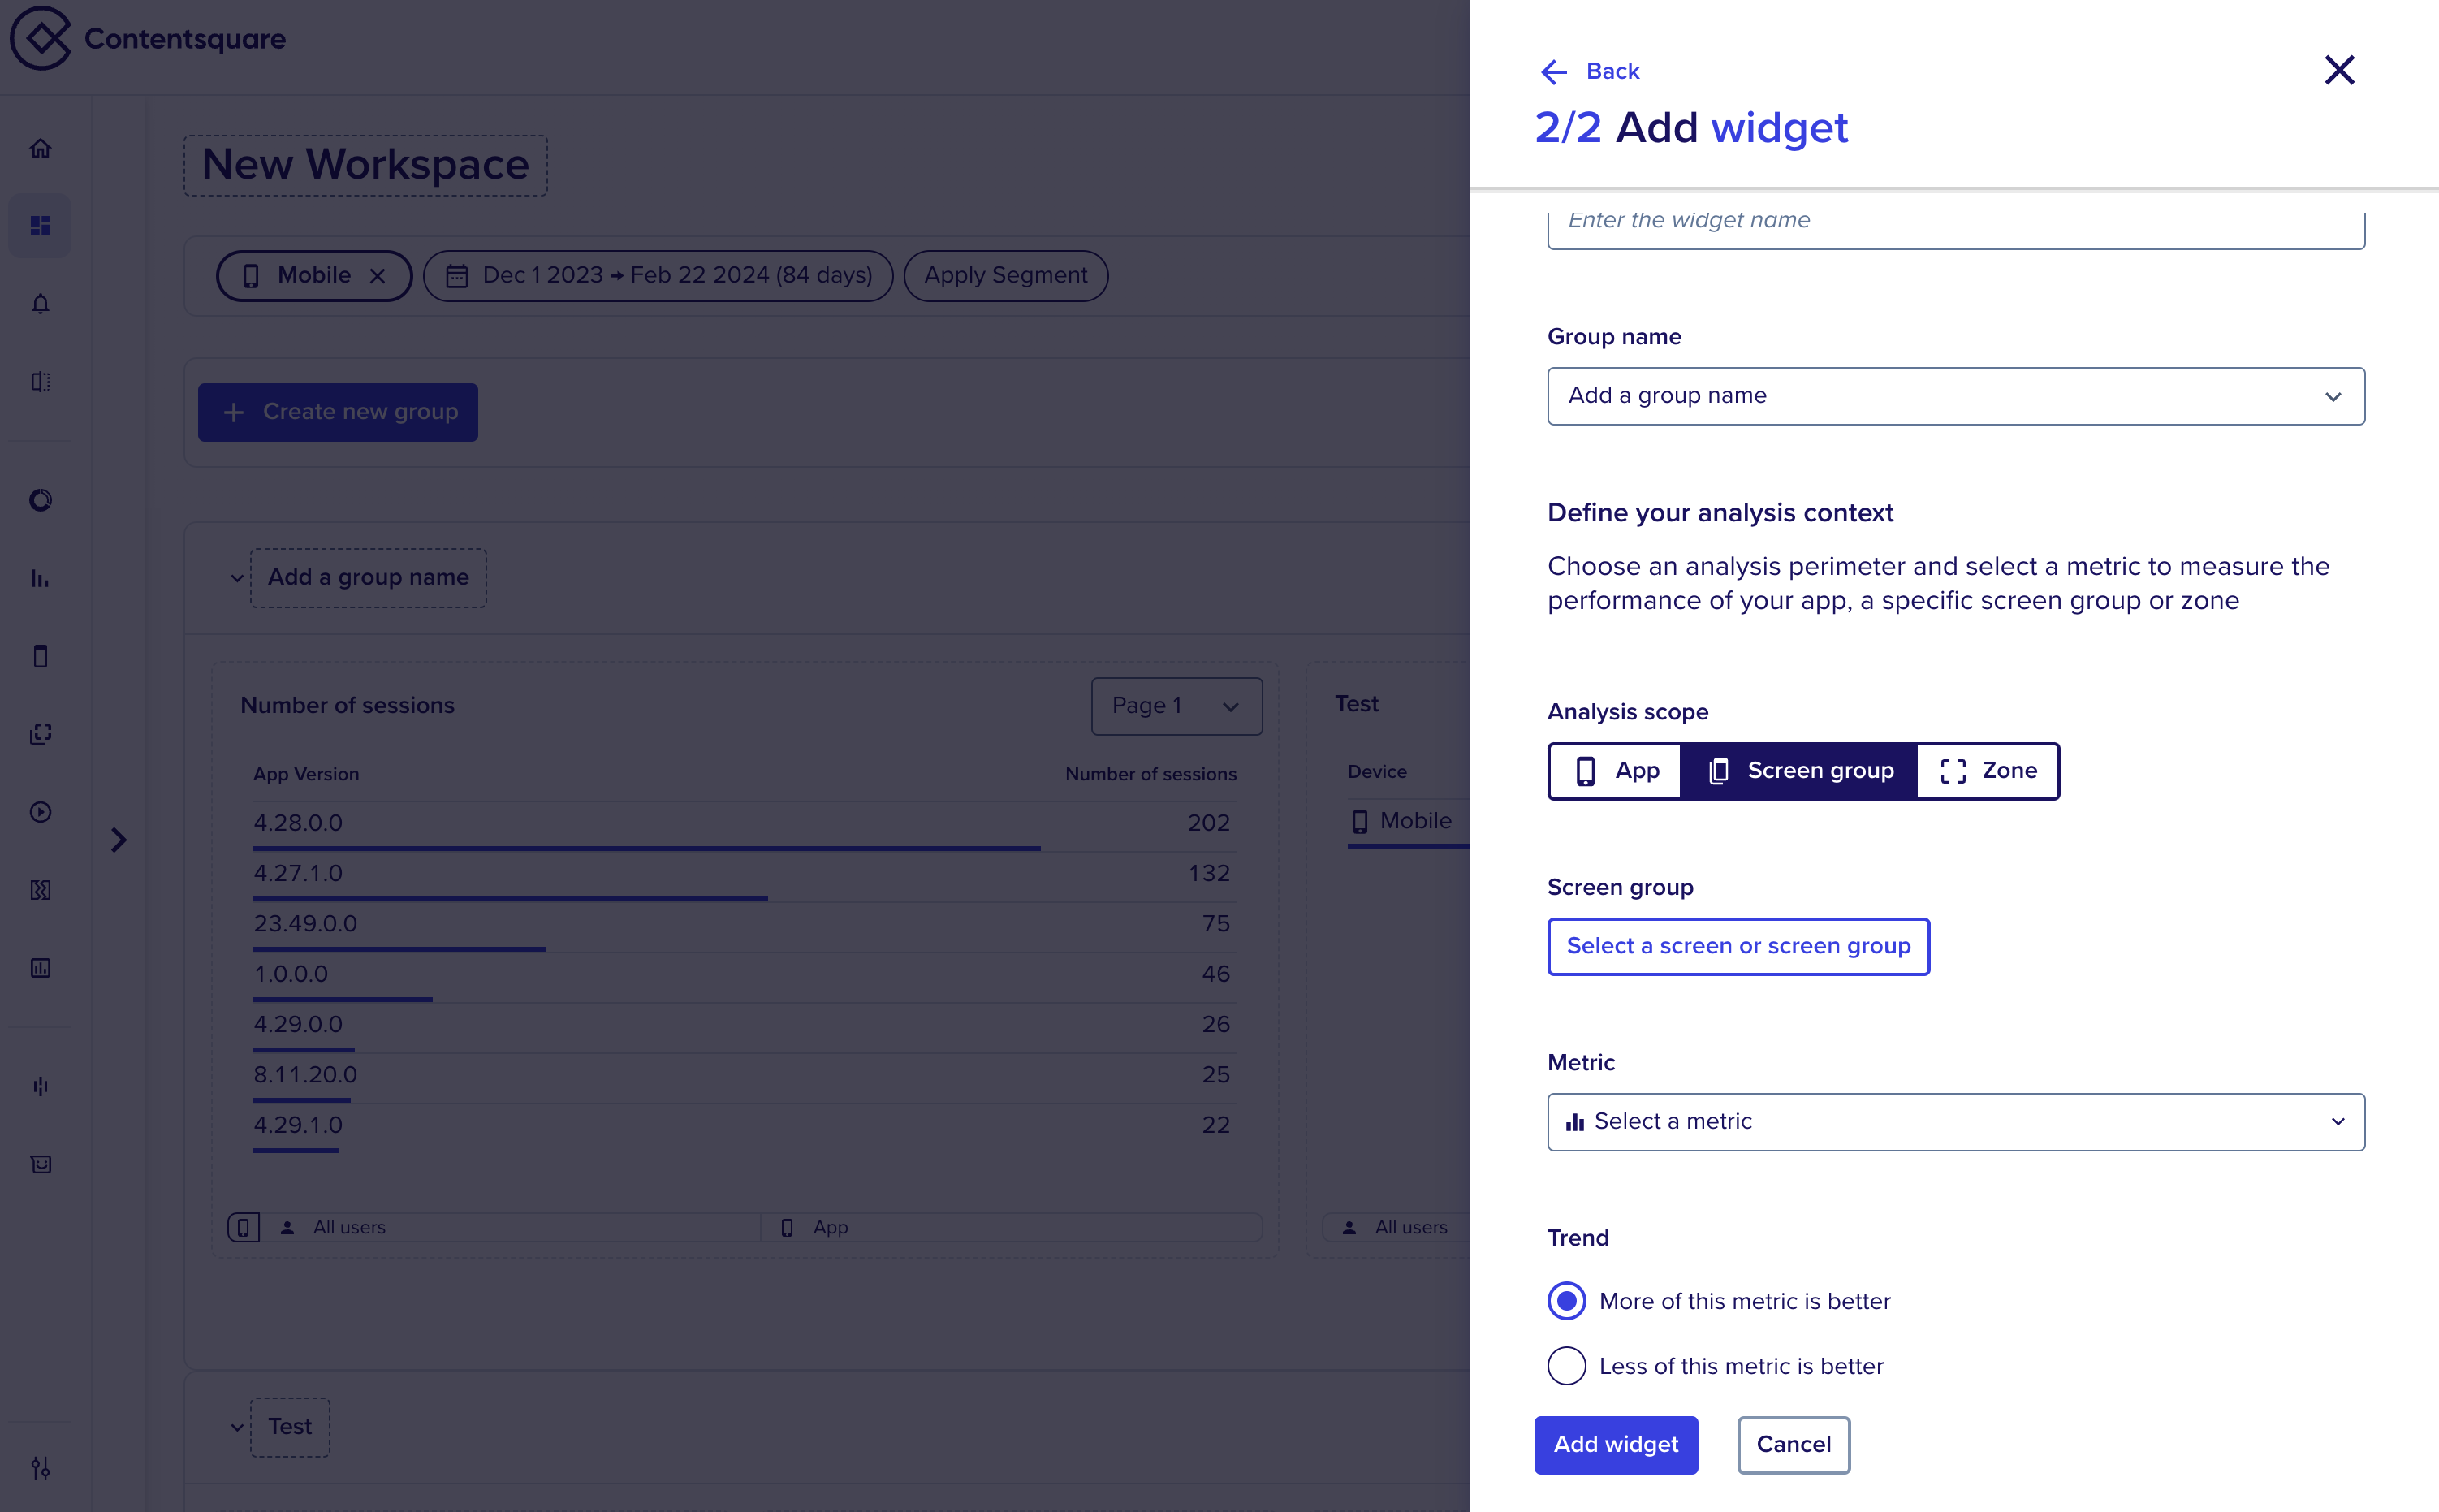Edit the New Workspace title
Screen dimensions: 2439x1512
click(x=365, y=165)
